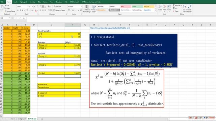Screen dimensions: 216x121
Task: Apply the Bad cell style
Action: tap(126, 6)
